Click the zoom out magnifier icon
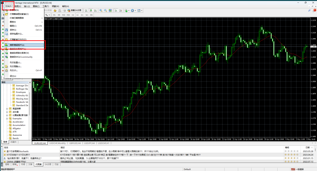 coord(105,10)
